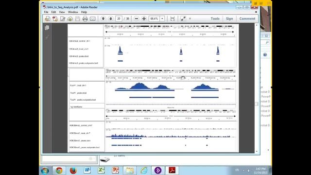Click the fit width scrolling icon

[x=173, y=18]
